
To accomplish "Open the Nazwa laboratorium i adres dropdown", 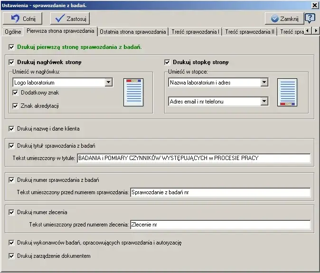I will click(264, 83).
